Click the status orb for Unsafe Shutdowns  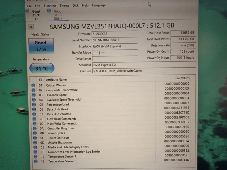click(35, 143)
